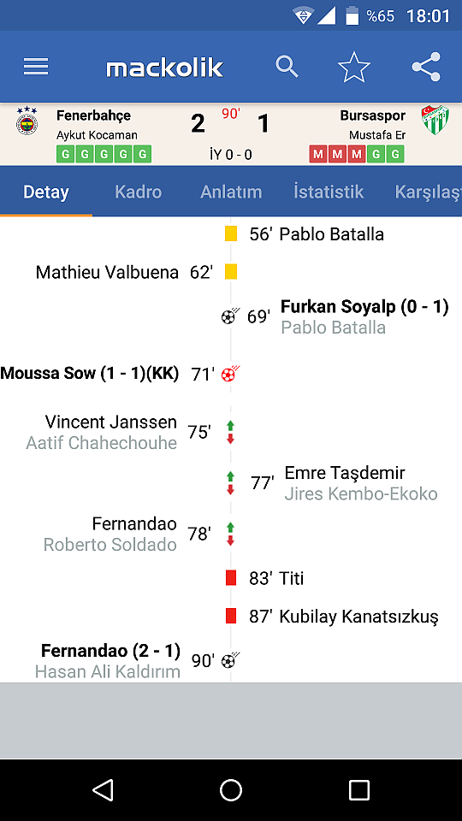
Task: Switch to the Kadro tab
Action: [139, 192]
